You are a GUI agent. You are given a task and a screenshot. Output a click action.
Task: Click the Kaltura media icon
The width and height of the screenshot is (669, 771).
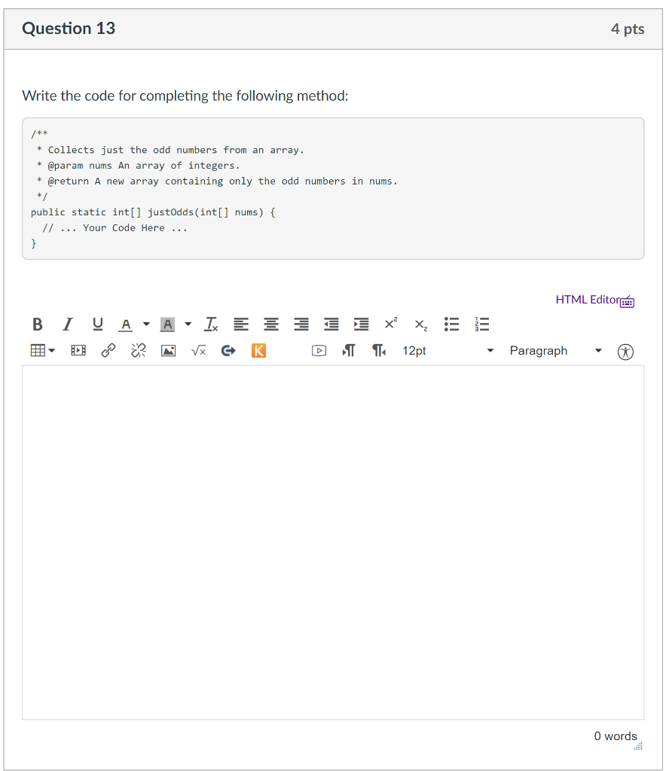click(258, 350)
